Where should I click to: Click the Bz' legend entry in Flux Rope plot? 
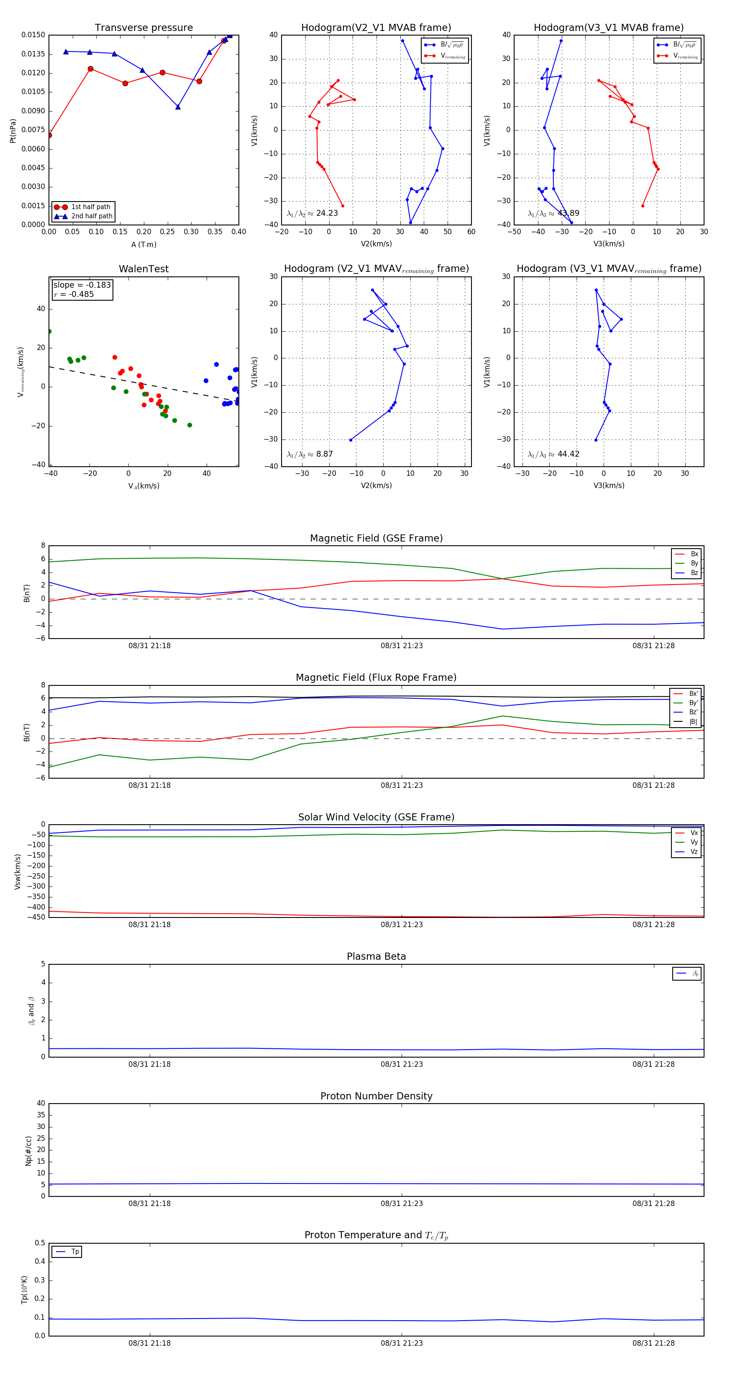(686, 712)
